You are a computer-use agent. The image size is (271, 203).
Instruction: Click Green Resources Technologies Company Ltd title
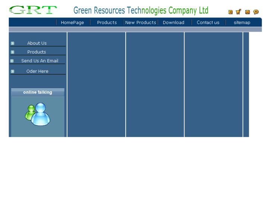141,10
